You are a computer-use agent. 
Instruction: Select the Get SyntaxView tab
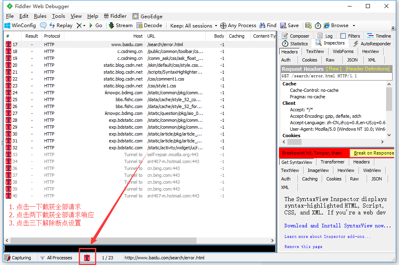pyautogui.click(x=297, y=162)
